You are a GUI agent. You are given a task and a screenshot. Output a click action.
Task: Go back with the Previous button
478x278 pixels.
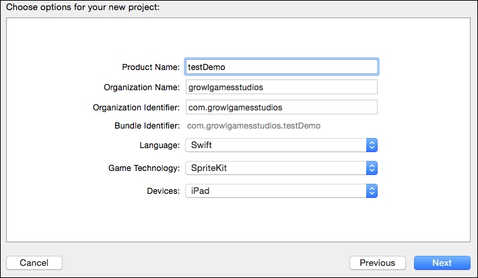pos(378,263)
